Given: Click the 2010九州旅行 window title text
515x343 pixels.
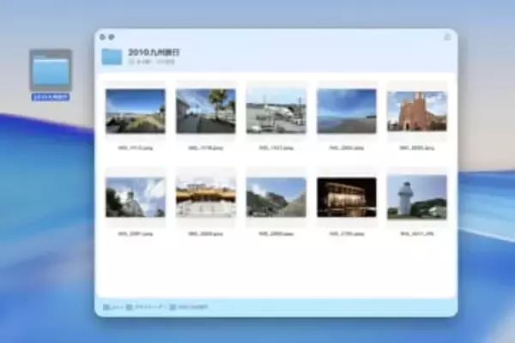Looking at the screenshot, I should click(x=154, y=52).
